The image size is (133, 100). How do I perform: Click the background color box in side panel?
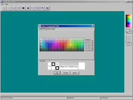pos(130,32)
